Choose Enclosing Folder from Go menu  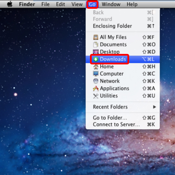click(123, 26)
